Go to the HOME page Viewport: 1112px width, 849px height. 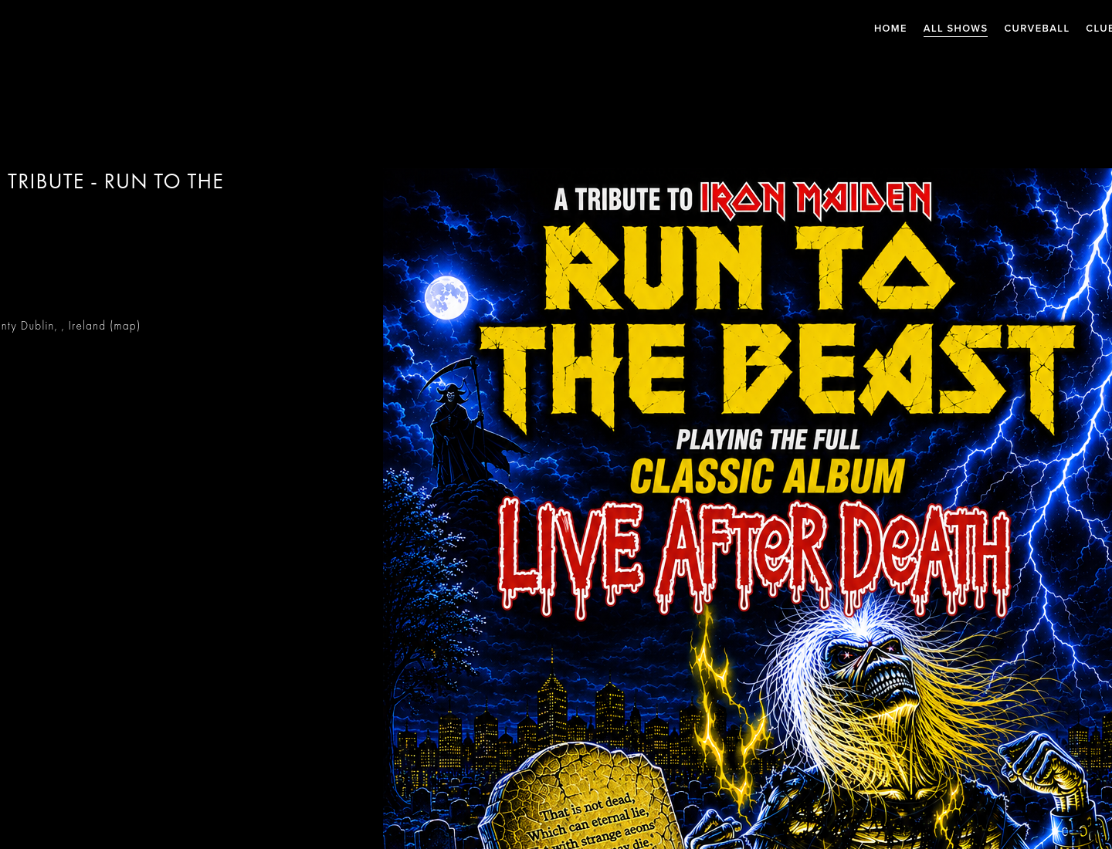(x=890, y=29)
